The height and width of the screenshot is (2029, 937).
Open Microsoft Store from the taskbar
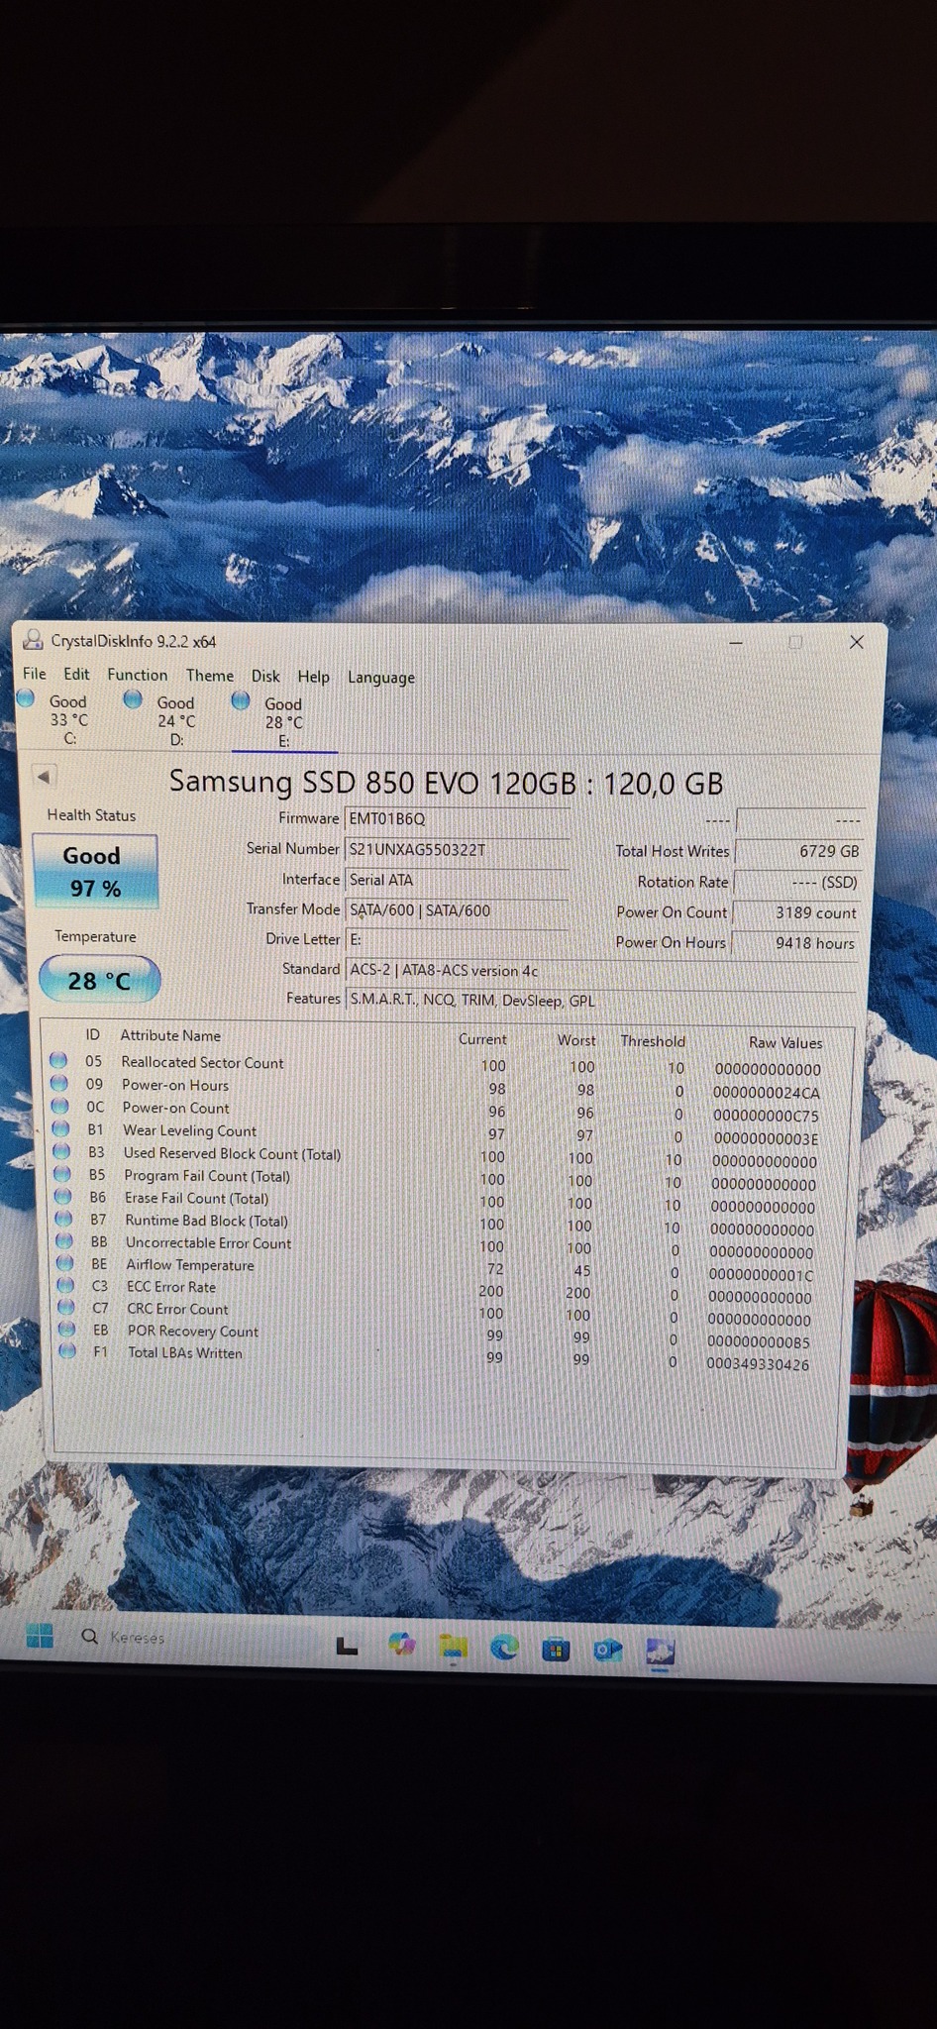(556, 1649)
